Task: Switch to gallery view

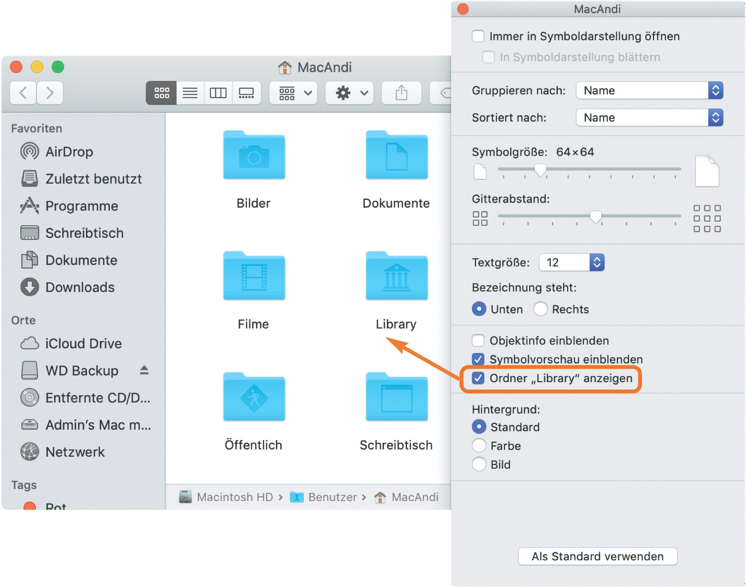Action: (x=246, y=93)
